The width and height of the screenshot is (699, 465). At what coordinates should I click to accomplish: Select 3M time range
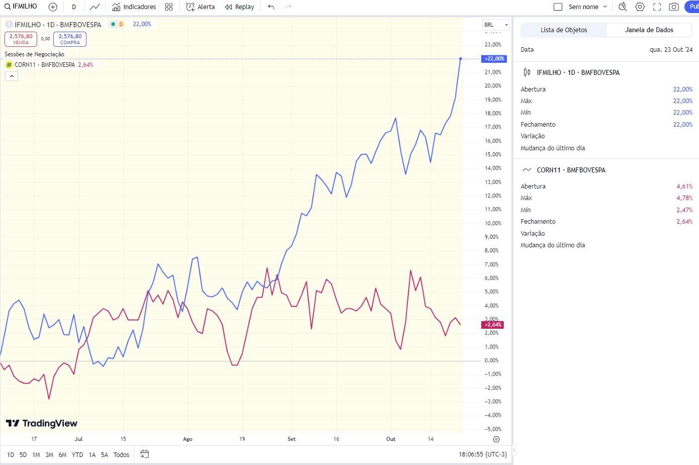[49, 455]
